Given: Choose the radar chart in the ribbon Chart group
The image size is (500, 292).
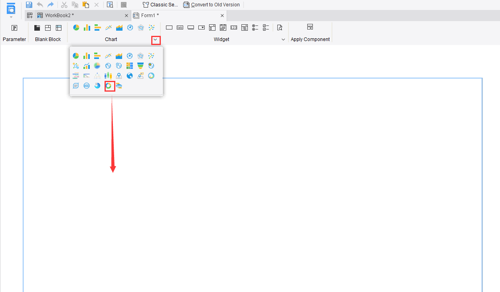Looking at the screenshot, I should pyautogui.click(x=140, y=27).
